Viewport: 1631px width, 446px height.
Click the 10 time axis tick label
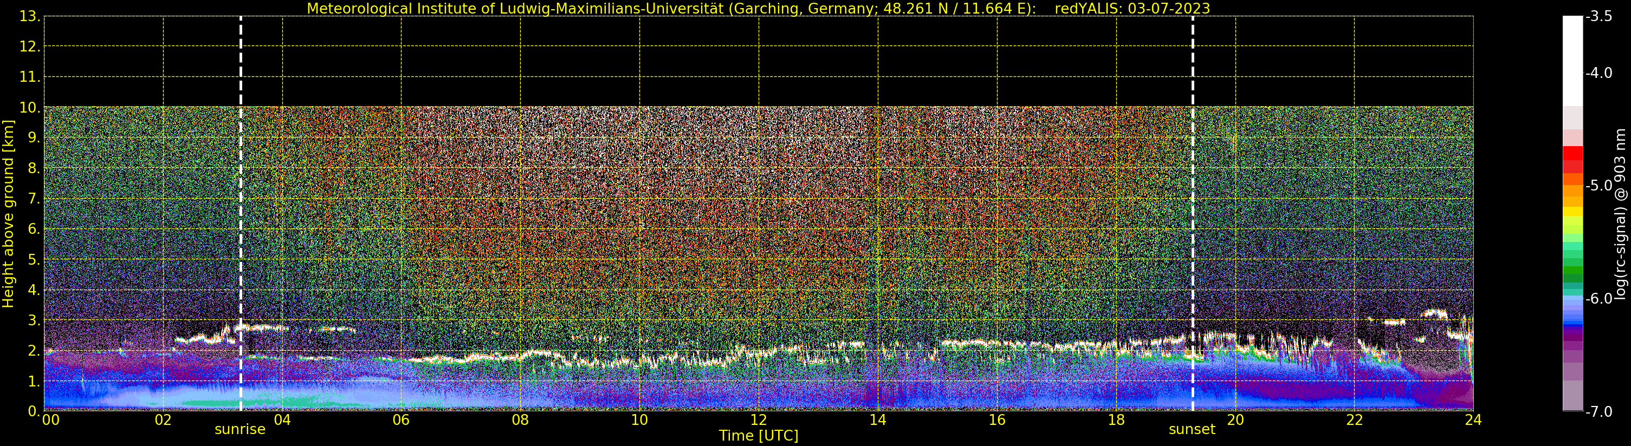click(x=639, y=420)
